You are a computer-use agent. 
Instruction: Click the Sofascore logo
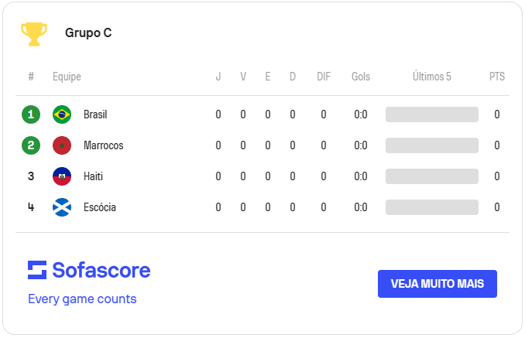point(89,270)
